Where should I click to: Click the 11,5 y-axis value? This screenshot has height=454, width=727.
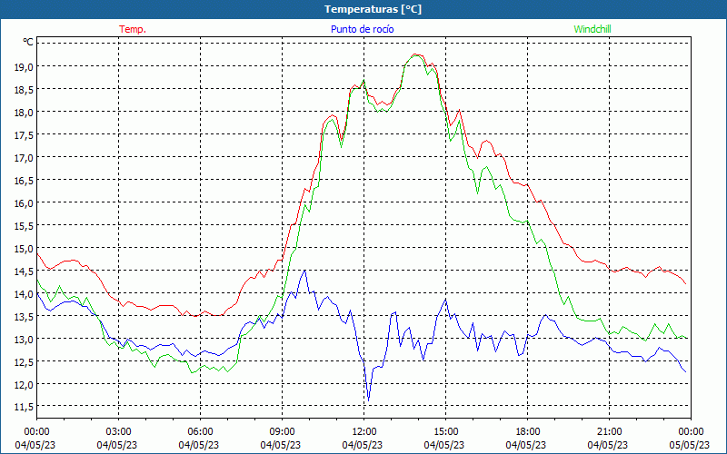(25, 407)
